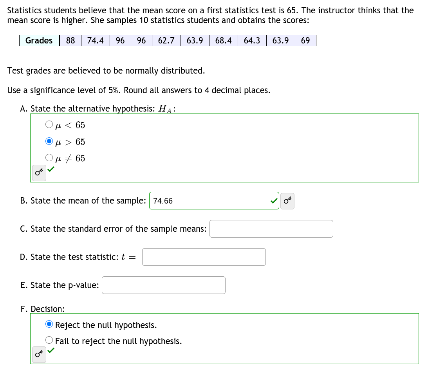Select Reject the null hypothesis option

[49, 324]
